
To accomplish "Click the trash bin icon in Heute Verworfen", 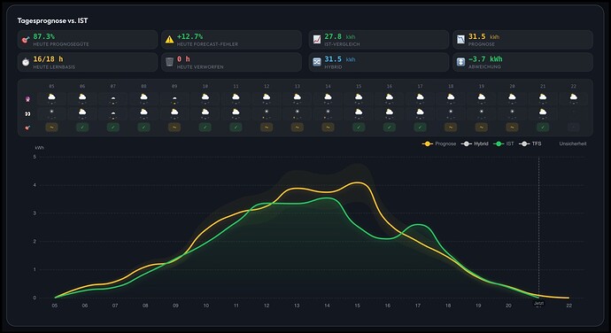I will [169, 62].
